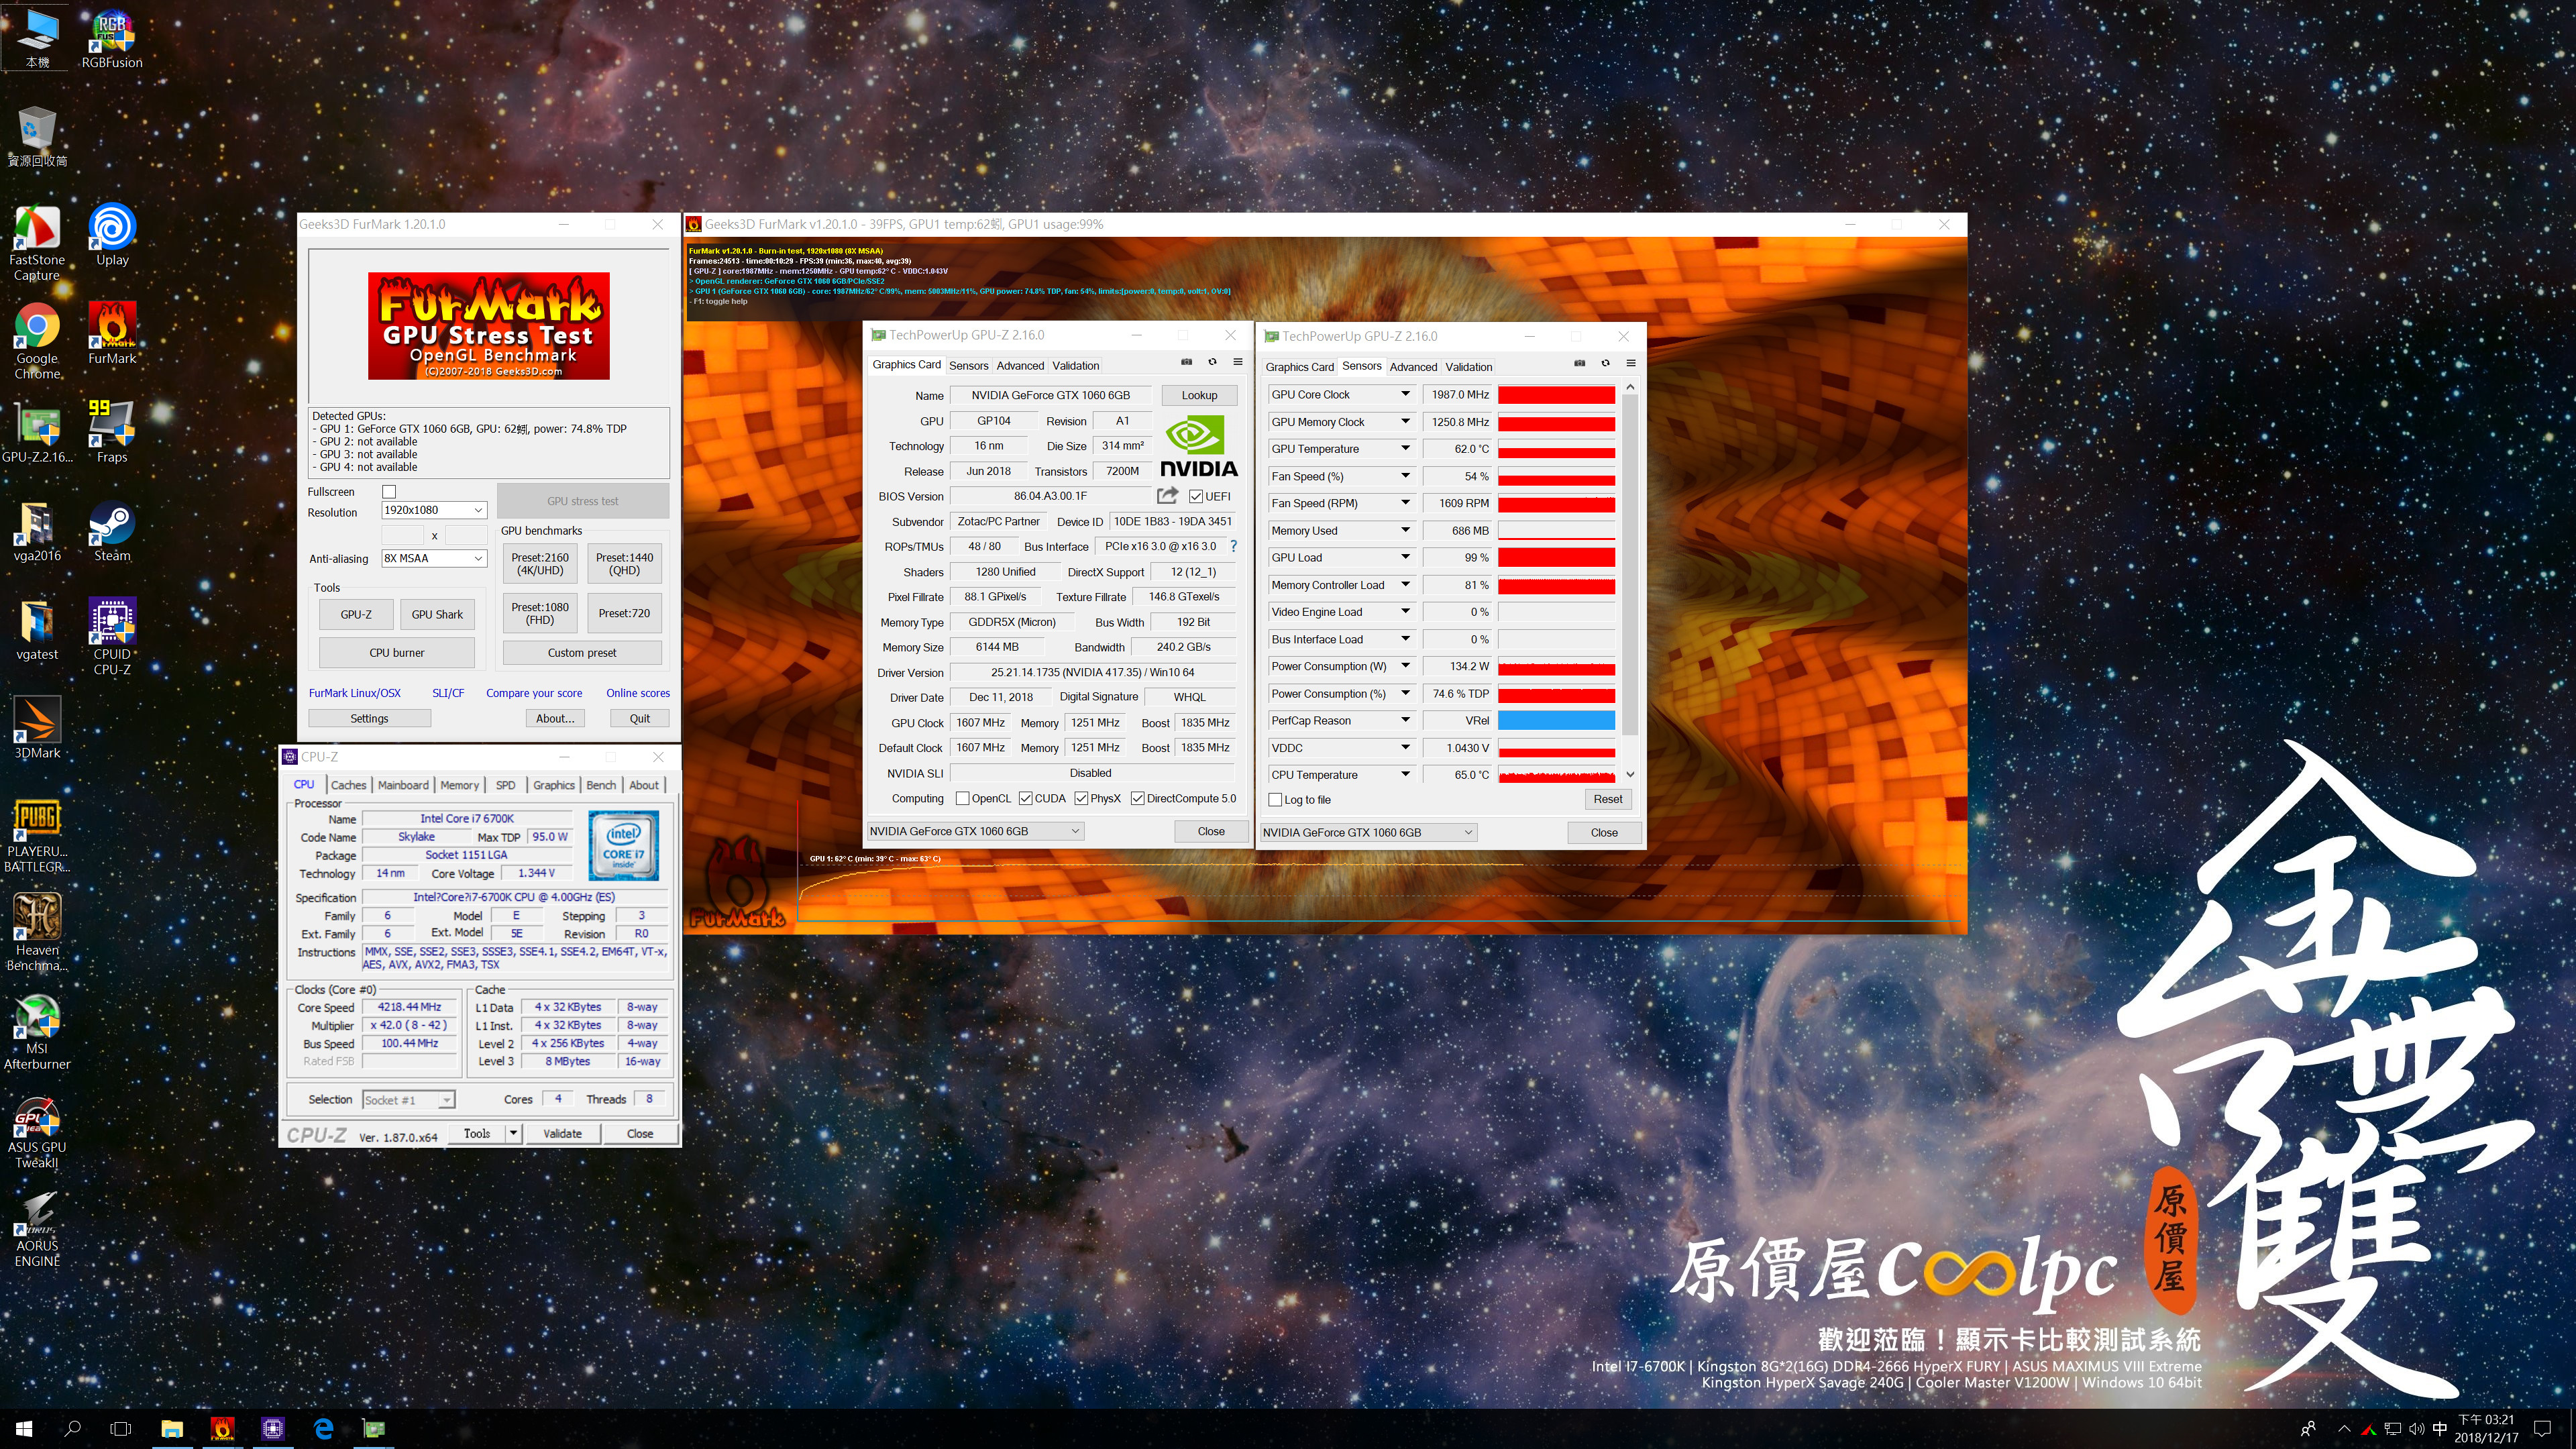Click Preset:2160 (4K/UHD) benchmark button

(x=540, y=564)
